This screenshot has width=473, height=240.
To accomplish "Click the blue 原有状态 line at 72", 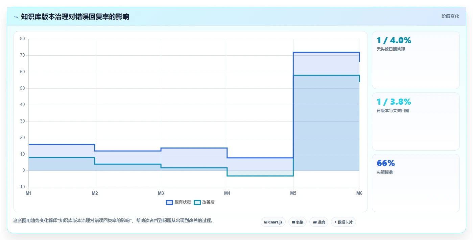I will [326, 52].
